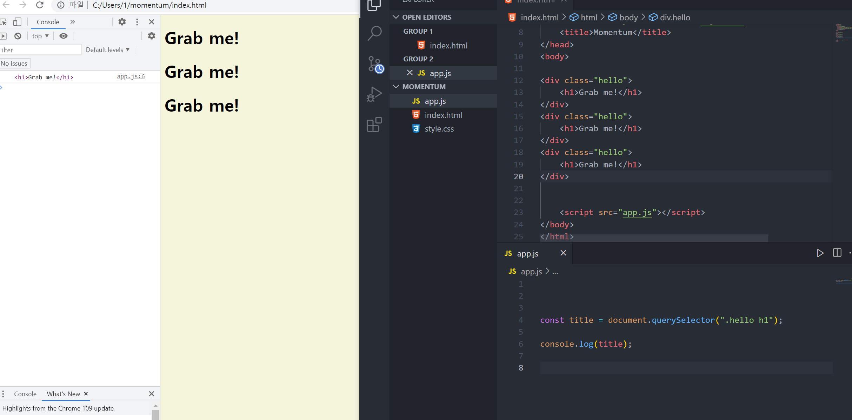Clear the DevTools console
The height and width of the screenshot is (420, 852).
coord(18,36)
